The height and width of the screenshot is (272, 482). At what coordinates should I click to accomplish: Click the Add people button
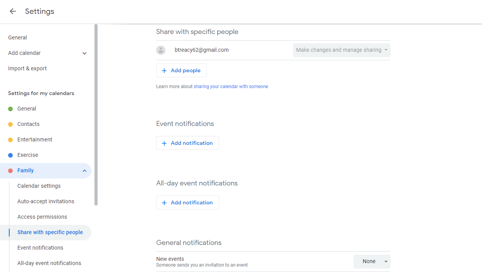click(x=181, y=70)
